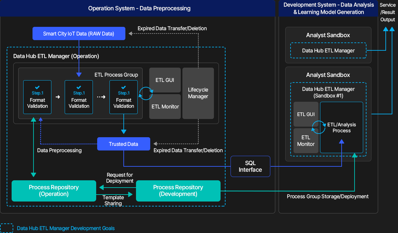Viewport: 398px width, 233px height.
Task: Click ETL GUI in the Operation ETL Manager
Action: click(x=165, y=80)
